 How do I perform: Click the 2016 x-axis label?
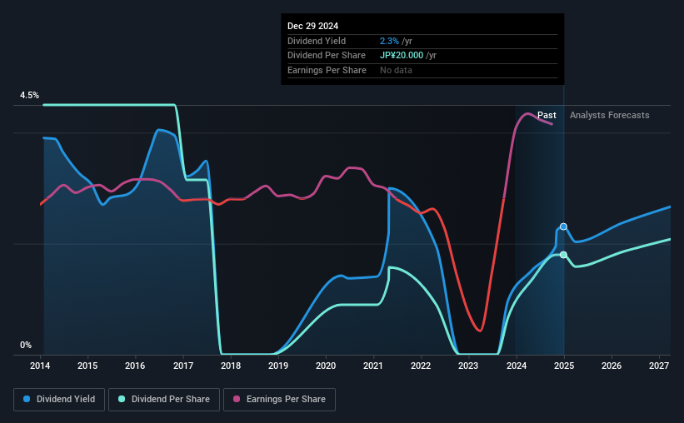[x=135, y=366]
